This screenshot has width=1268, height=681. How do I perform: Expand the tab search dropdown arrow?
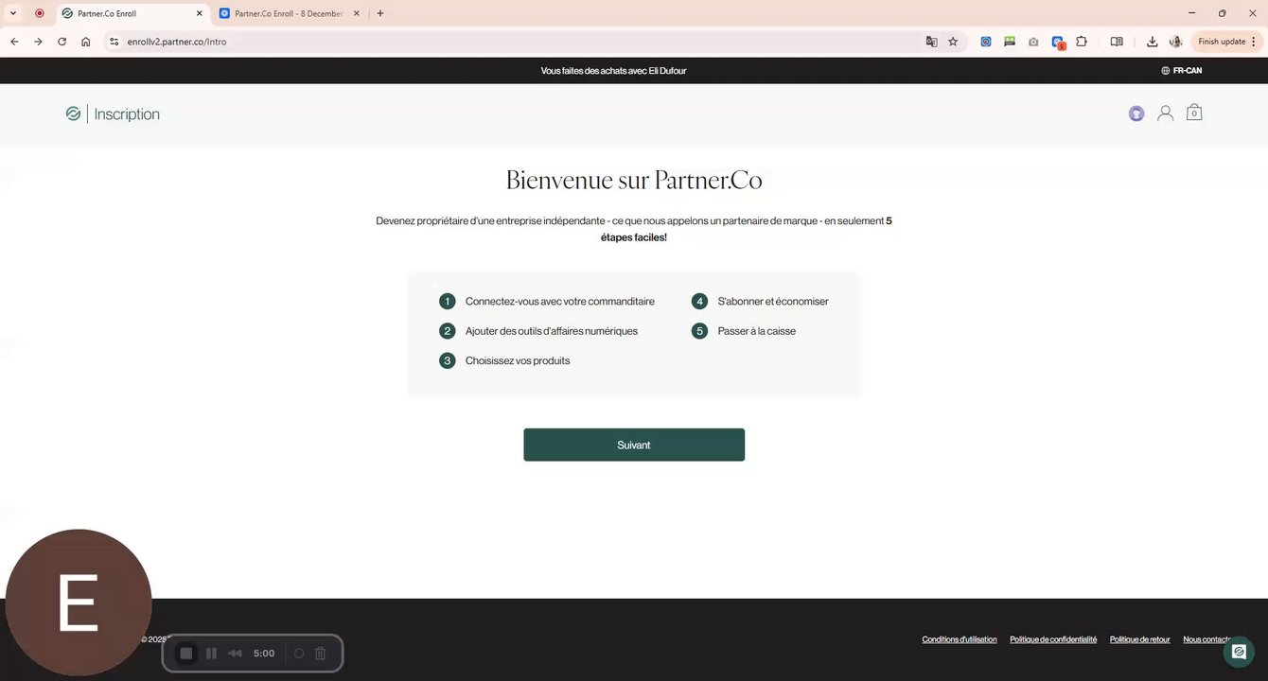click(x=13, y=13)
